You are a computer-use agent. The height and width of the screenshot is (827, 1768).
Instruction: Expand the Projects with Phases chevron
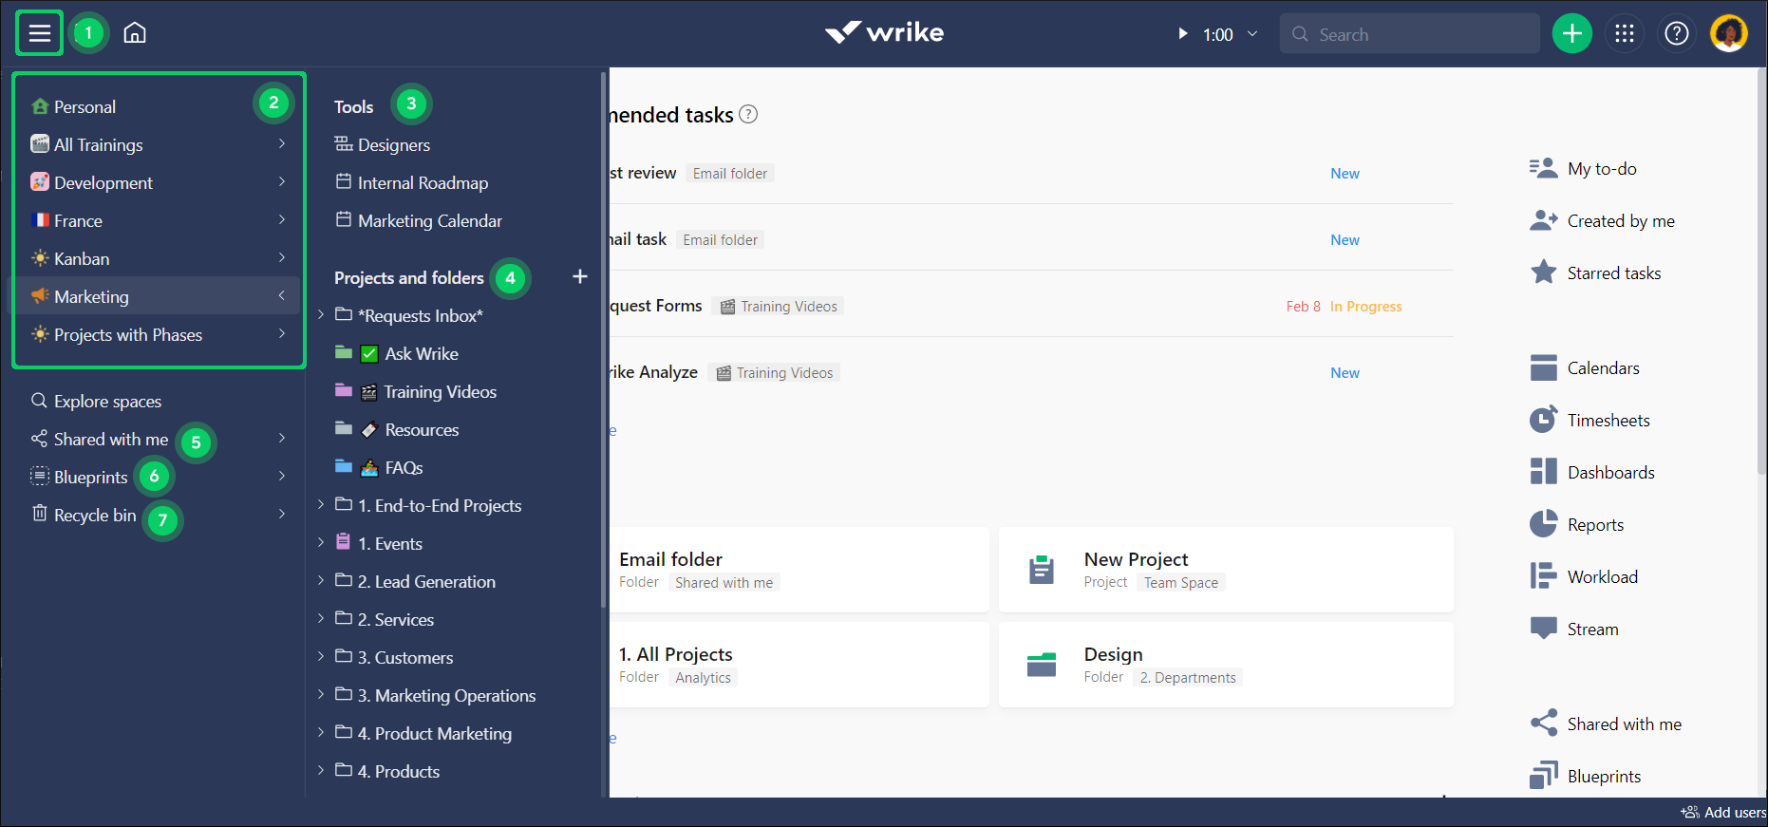[x=282, y=333]
